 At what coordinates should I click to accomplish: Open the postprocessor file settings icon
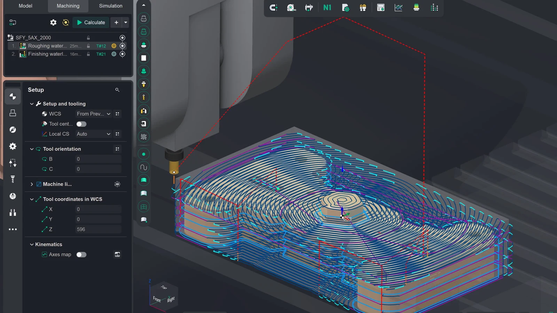pos(345,8)
